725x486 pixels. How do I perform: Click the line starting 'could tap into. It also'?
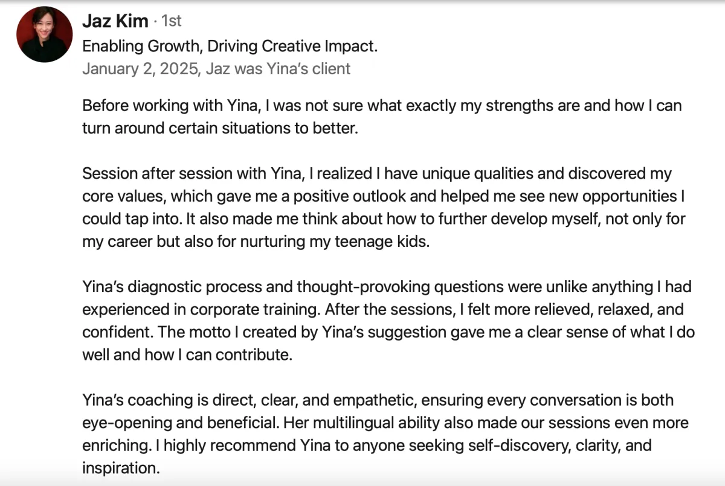pyautogui.click(x=384, y=219)
